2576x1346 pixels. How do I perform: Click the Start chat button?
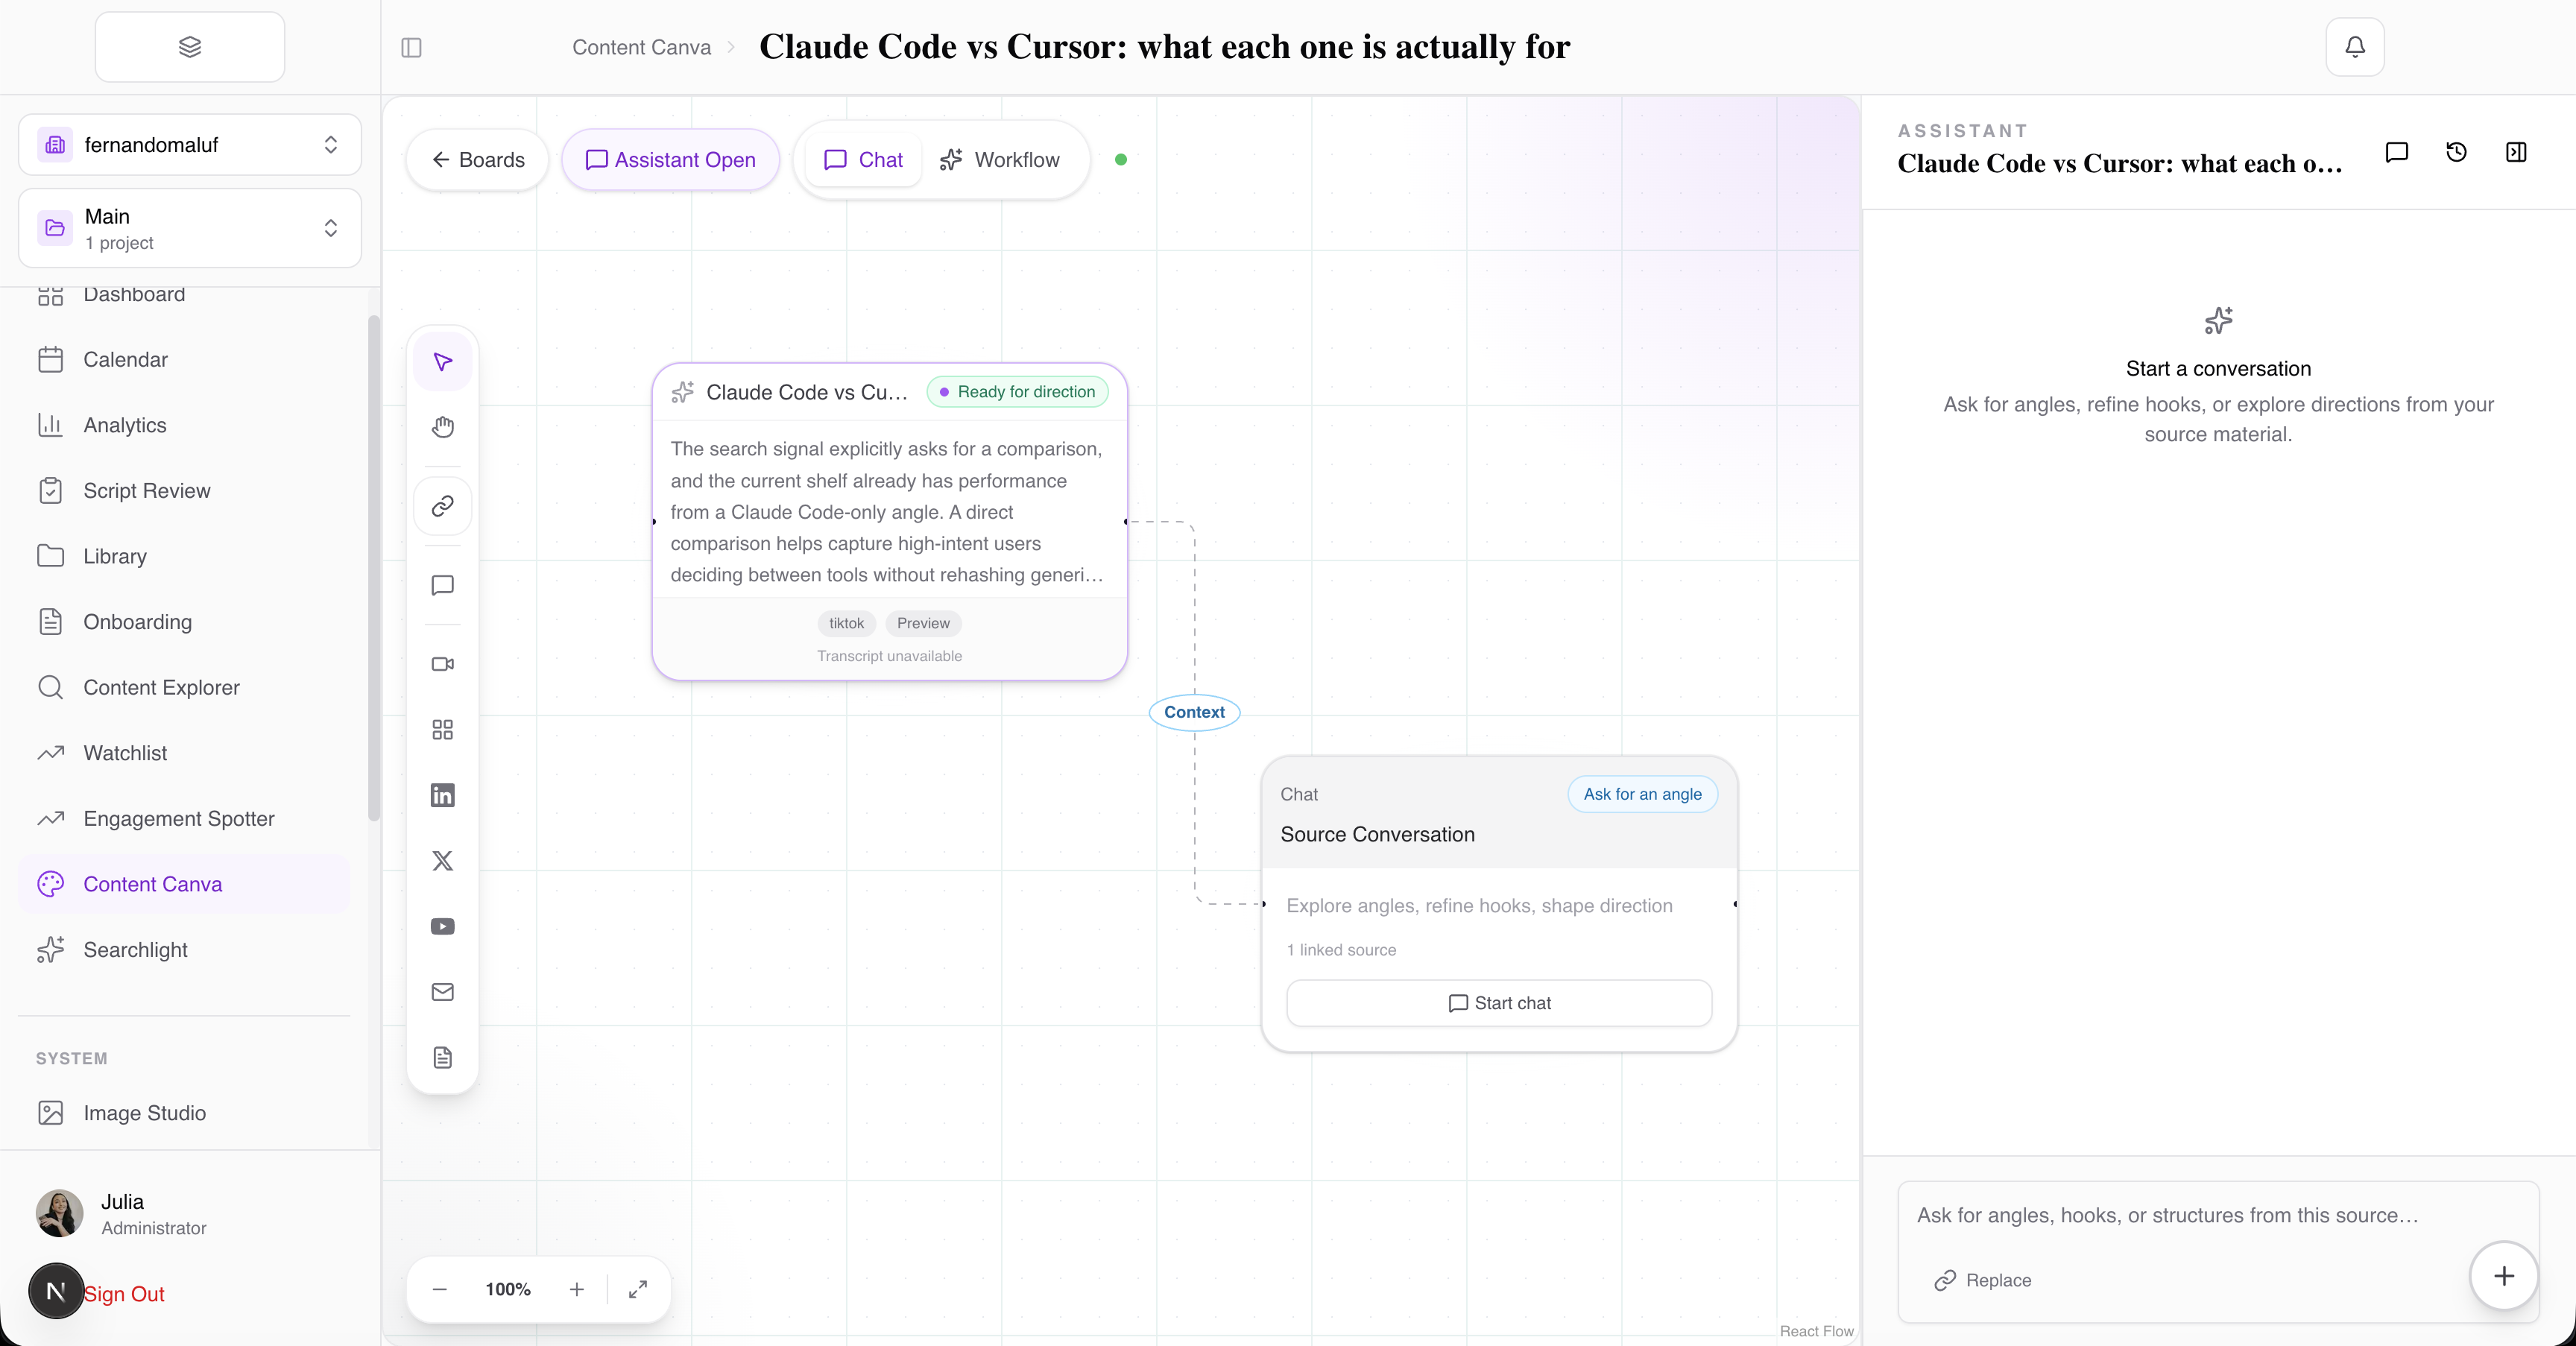1498,1003
